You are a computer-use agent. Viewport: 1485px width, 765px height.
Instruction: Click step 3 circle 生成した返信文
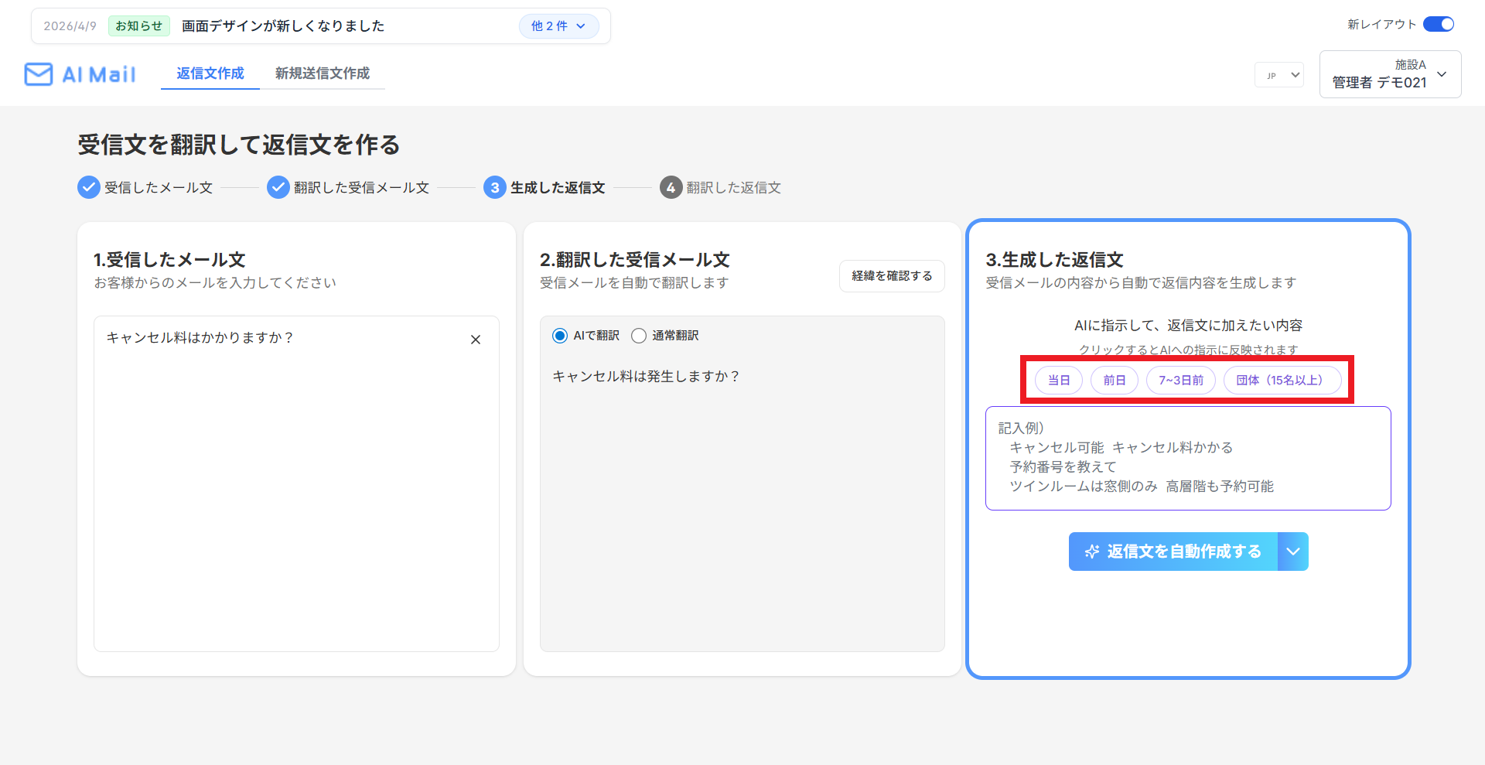(495, 187)
